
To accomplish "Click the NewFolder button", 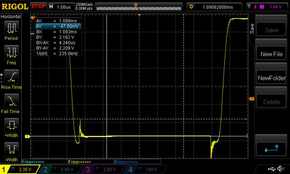I will 271,78.
